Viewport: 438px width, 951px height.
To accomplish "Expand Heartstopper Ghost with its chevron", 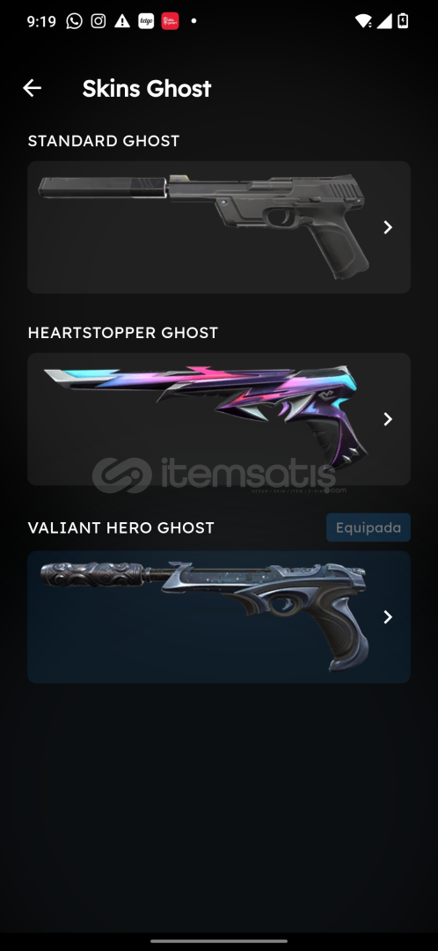I will [x=388, y=419].
